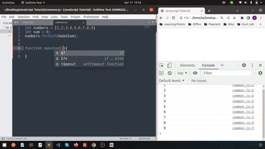Open Edit menu in Sublime Text
Screen dimensions: 265x149
click(x=12, y=17)
